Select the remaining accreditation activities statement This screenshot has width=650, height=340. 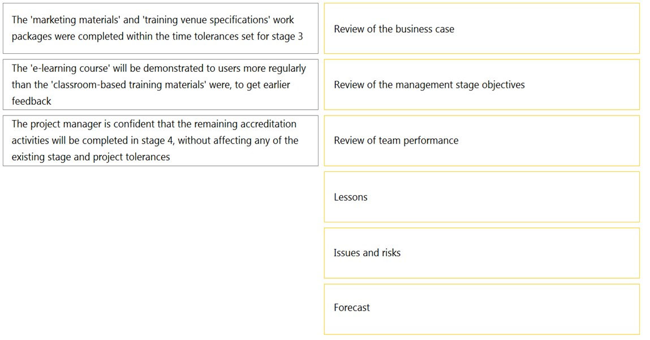161,140
